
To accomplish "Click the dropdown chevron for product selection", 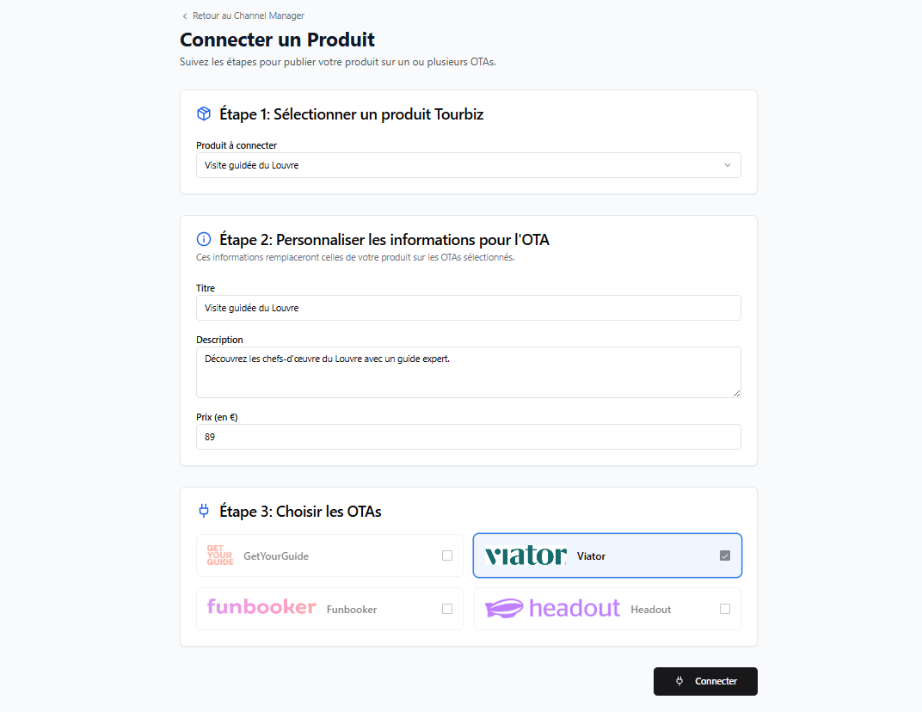I will tap(727, 165).
